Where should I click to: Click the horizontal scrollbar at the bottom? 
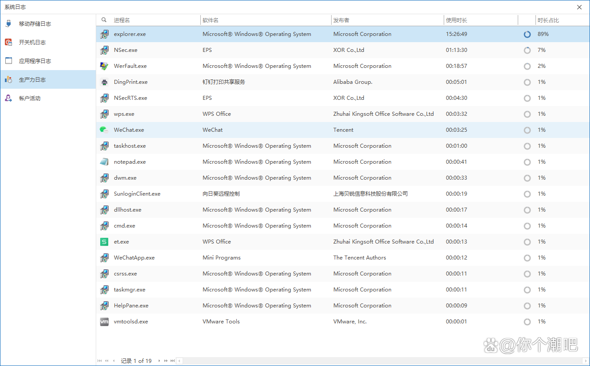pyautogui.click(x=383, y=361)
